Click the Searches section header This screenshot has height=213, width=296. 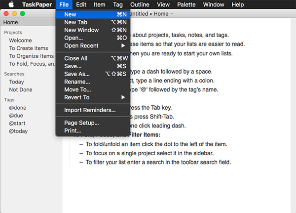pos(14,74)
